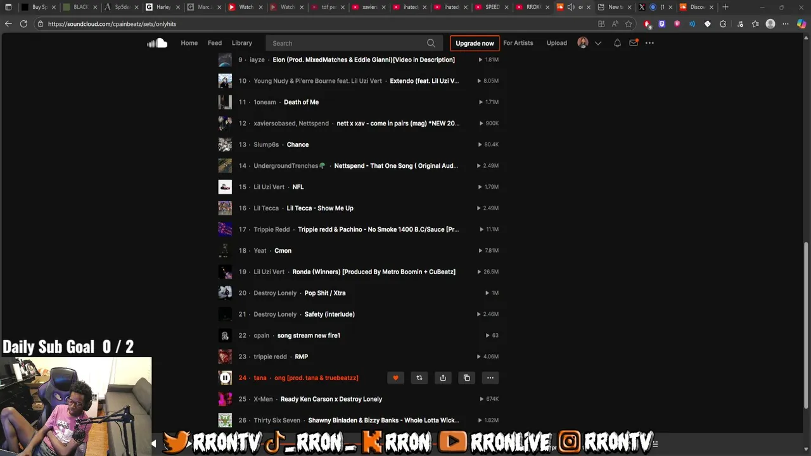Image resolution: width=811 pixels, height=456 pixels.
Task: Switch to the 'New tab' tab
Action: click(614, 7)
